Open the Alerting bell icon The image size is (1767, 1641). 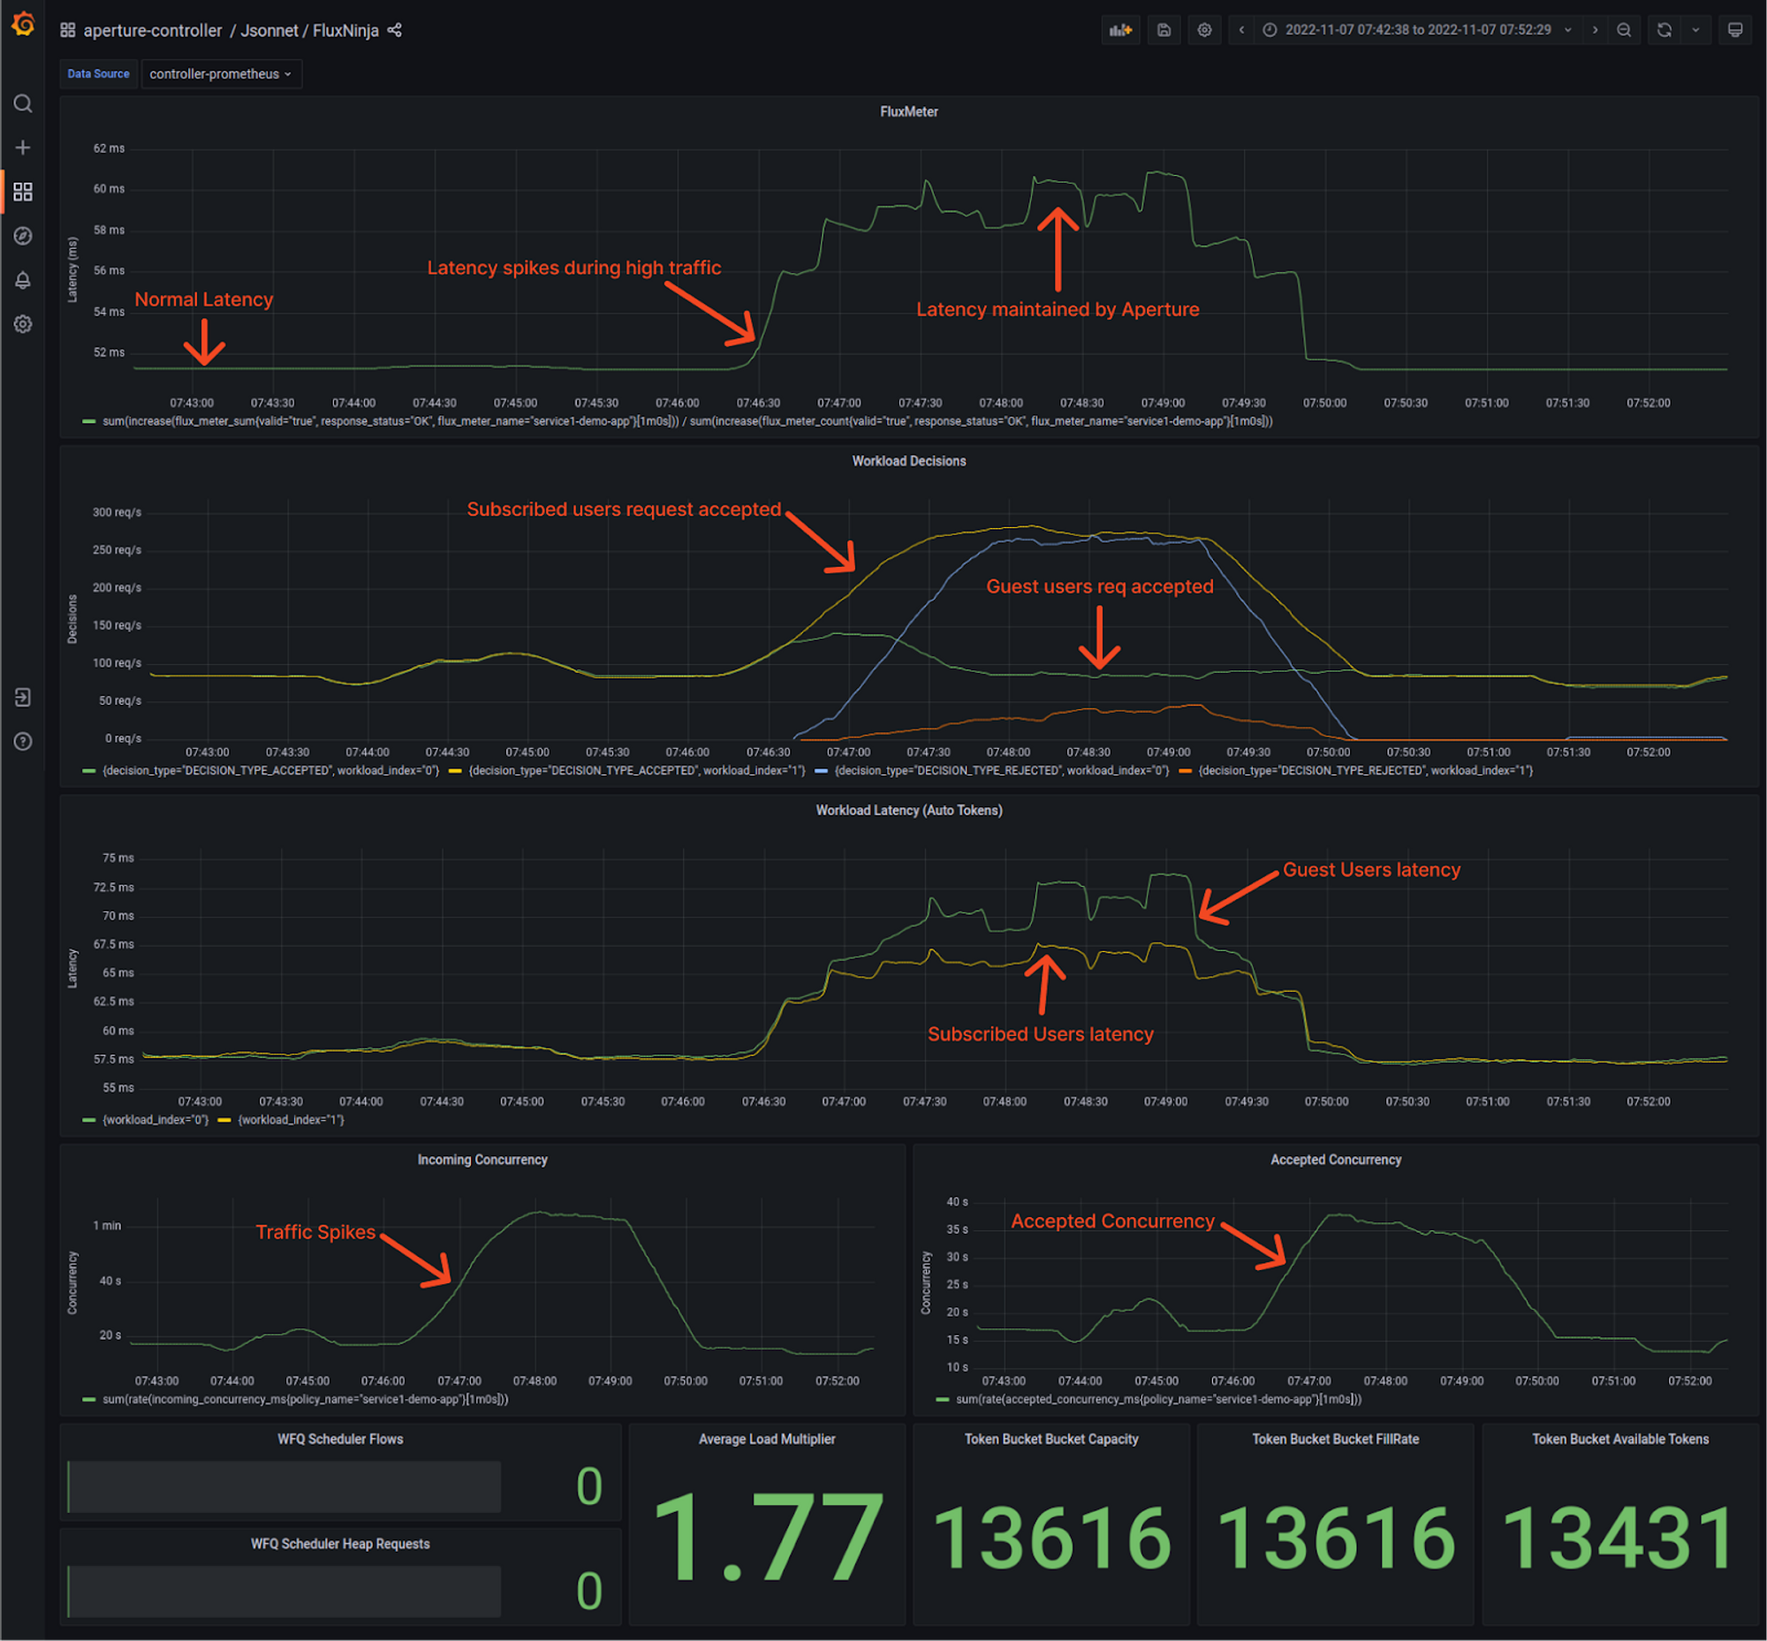tap(23, 281)
